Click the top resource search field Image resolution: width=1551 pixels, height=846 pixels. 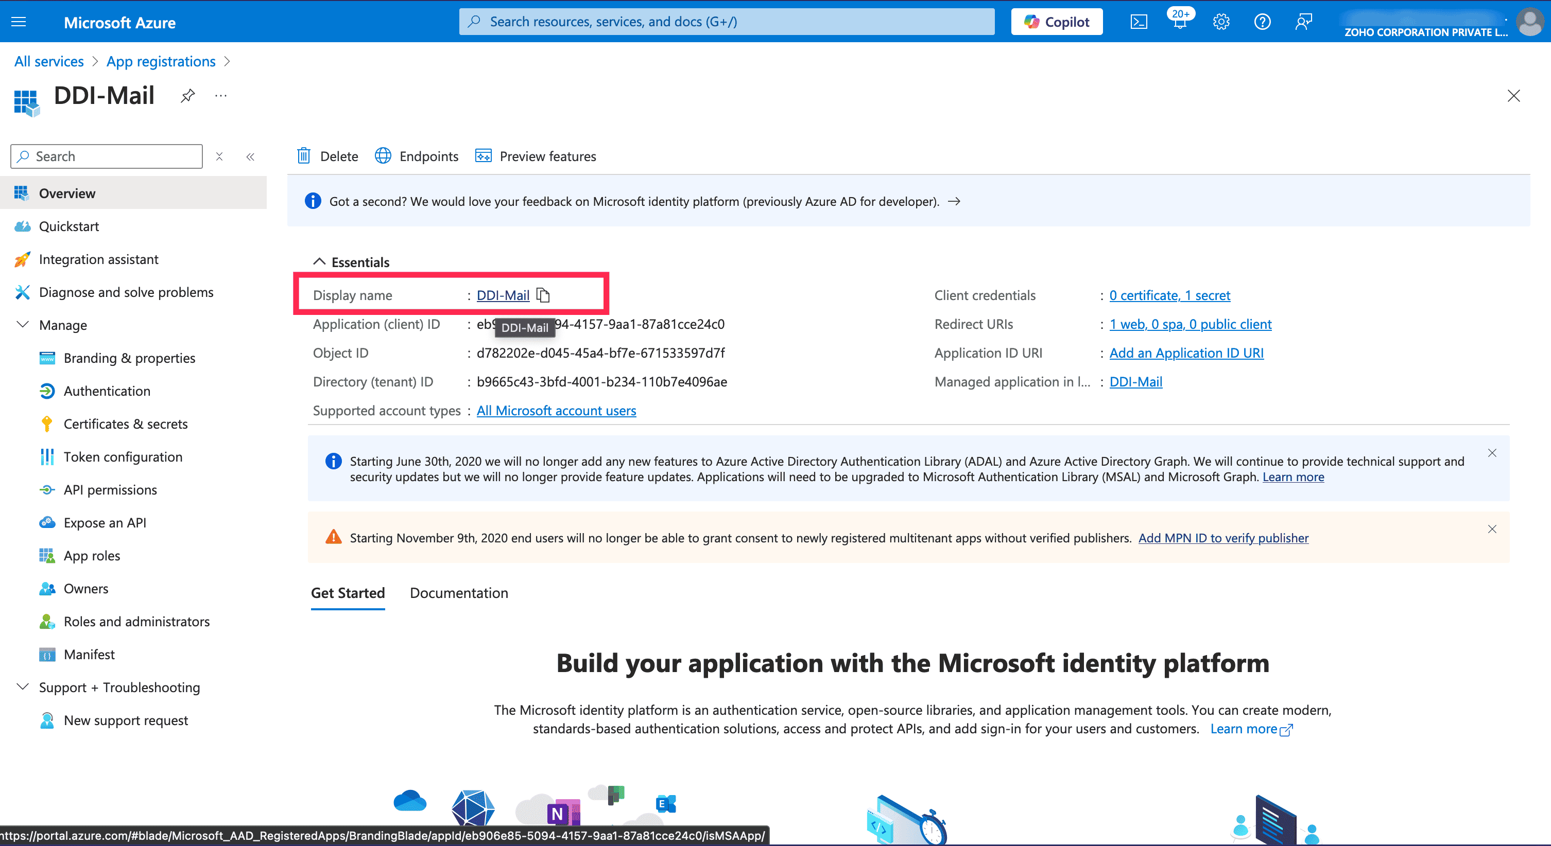coord(726,22)
